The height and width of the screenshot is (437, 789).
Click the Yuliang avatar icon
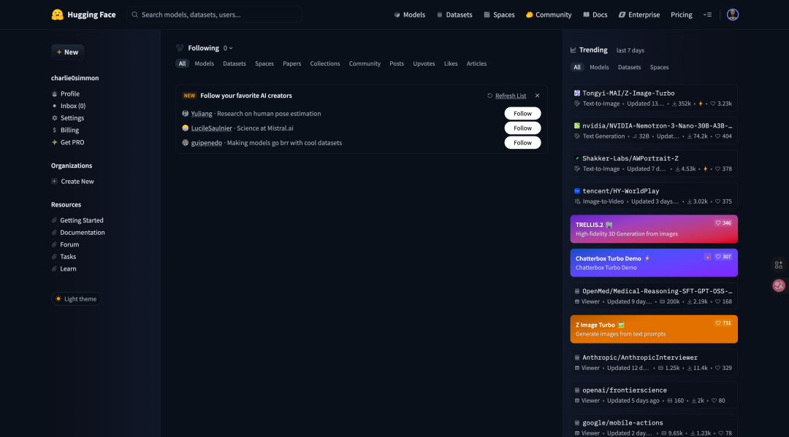(185, 114)
